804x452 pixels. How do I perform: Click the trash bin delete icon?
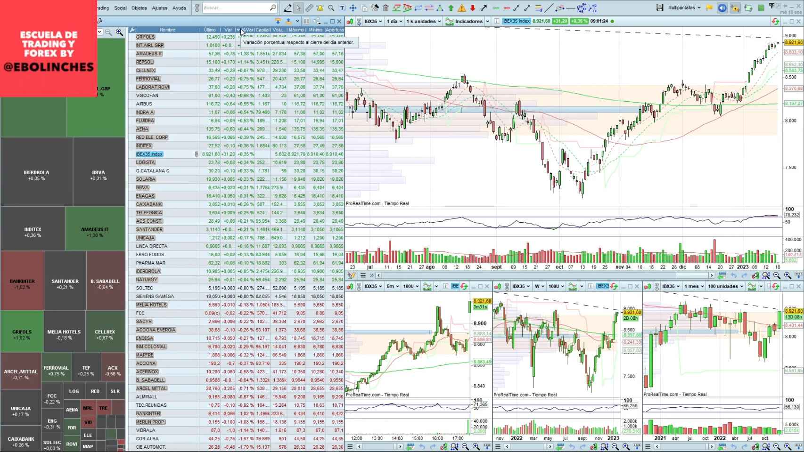click(x=386, y=8)
